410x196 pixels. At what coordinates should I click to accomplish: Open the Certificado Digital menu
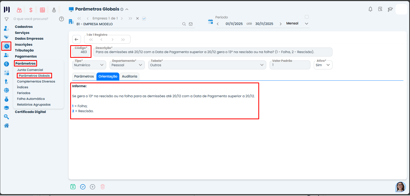(30, 112)
